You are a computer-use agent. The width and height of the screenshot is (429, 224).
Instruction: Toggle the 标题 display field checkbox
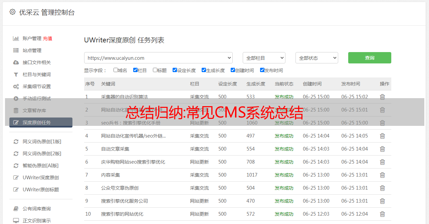(155, 70)
